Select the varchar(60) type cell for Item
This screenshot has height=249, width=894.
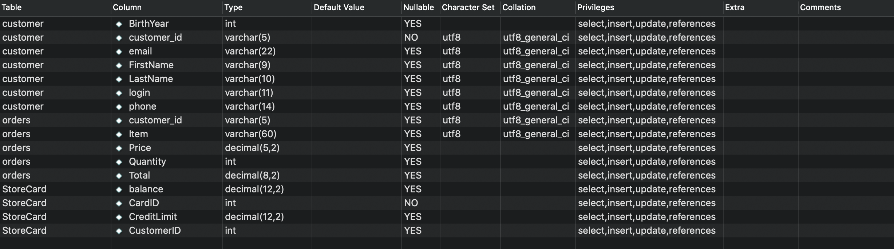(250, 134)
